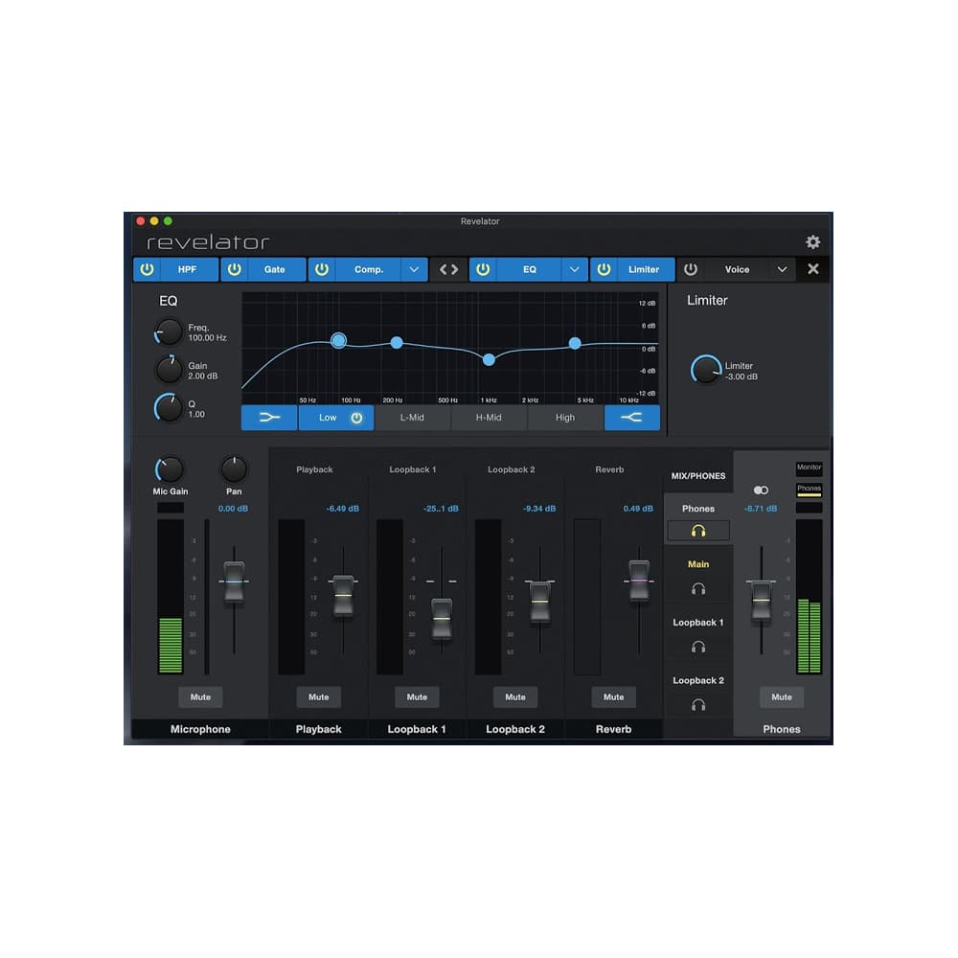Click the Loopback 1 channel fader

tap(442, 619)
